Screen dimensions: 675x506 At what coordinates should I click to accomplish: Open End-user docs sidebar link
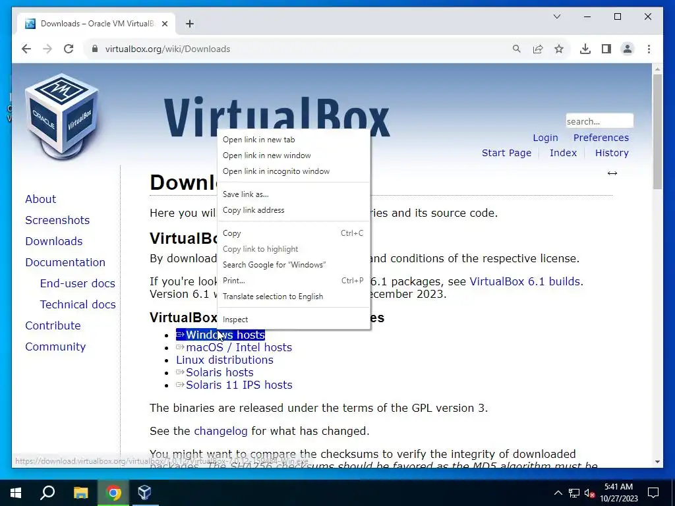(78, 283)
